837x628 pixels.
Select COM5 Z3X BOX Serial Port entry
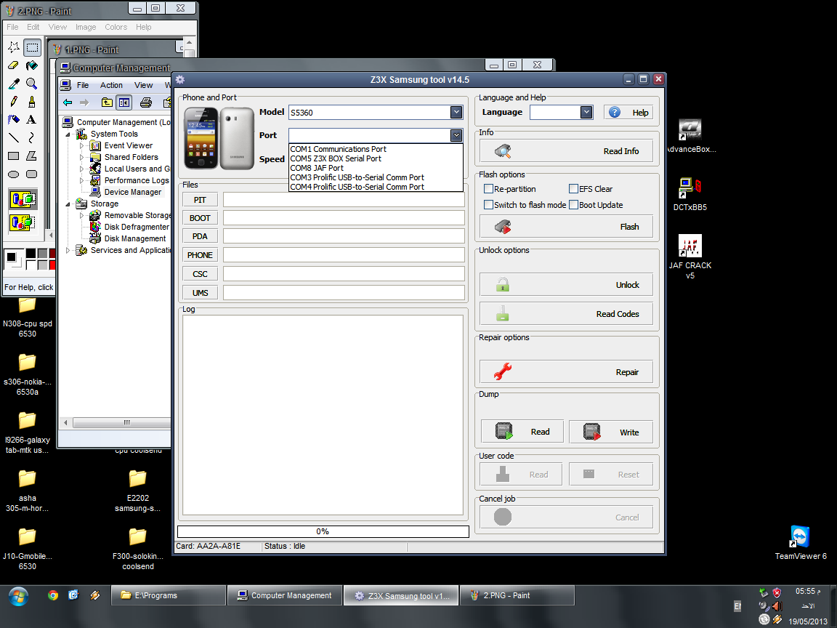pyautogui.click(x=376, y=158)
